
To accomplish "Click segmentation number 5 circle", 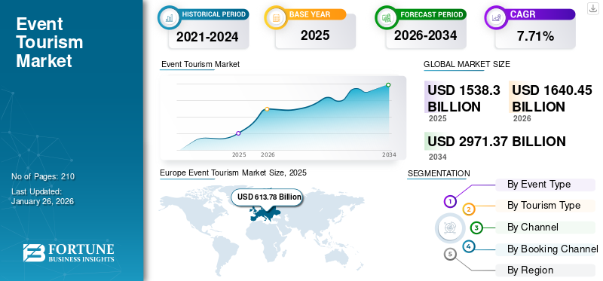I will [x=450, y=254].
